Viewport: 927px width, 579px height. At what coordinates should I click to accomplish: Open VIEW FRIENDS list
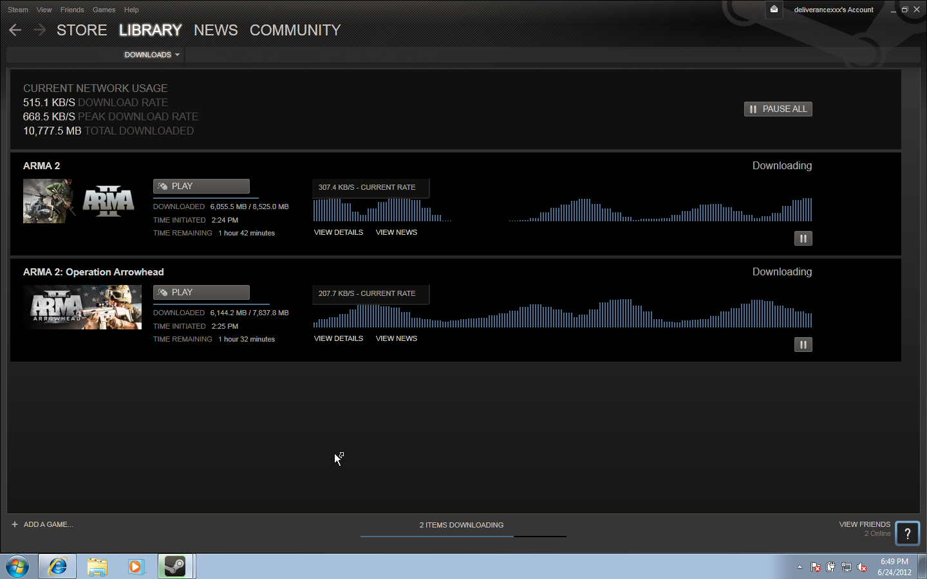[865, 524]
